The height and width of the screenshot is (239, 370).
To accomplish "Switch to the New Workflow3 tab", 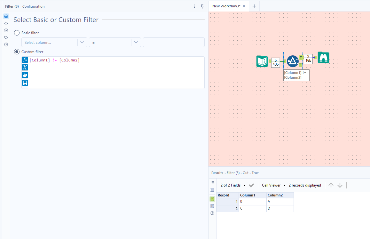I will 227,6.
